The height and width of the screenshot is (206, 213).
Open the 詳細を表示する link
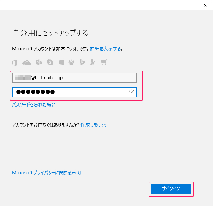click(x=105, y=49)
